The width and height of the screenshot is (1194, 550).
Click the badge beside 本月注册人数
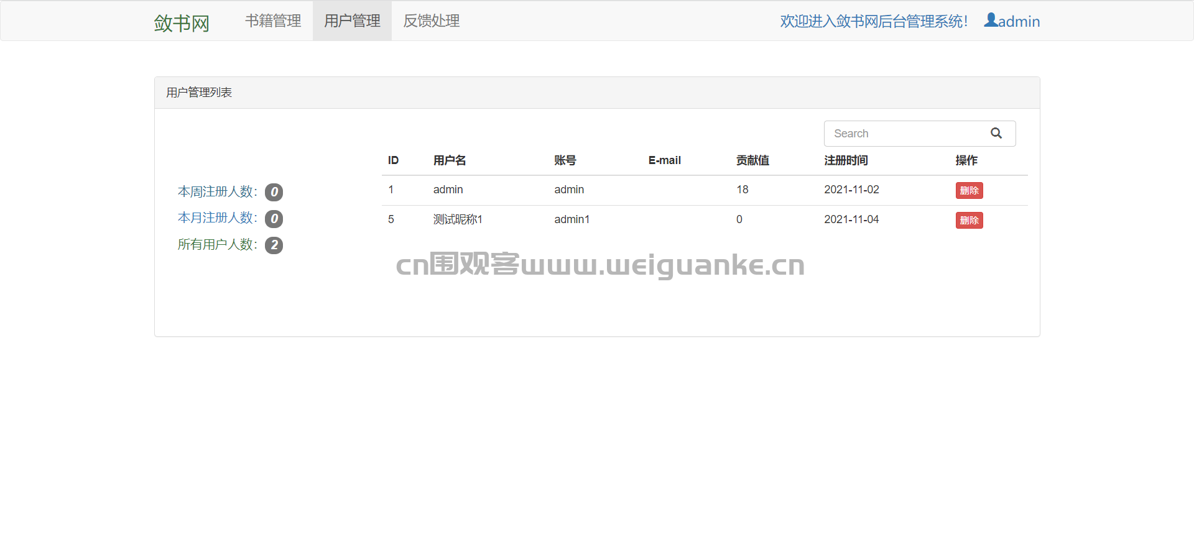(x=274, y=219)
